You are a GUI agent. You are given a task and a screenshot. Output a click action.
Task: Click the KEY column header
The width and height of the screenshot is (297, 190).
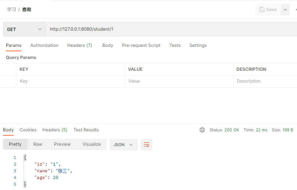tap(24, 69)
